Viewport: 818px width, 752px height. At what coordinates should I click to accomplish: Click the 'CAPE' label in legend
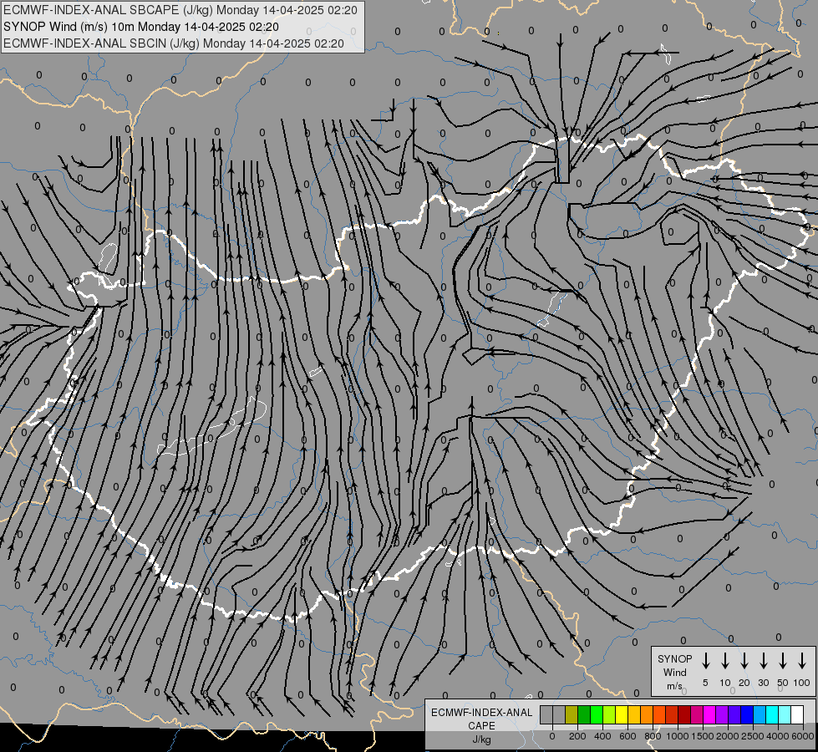481,725
